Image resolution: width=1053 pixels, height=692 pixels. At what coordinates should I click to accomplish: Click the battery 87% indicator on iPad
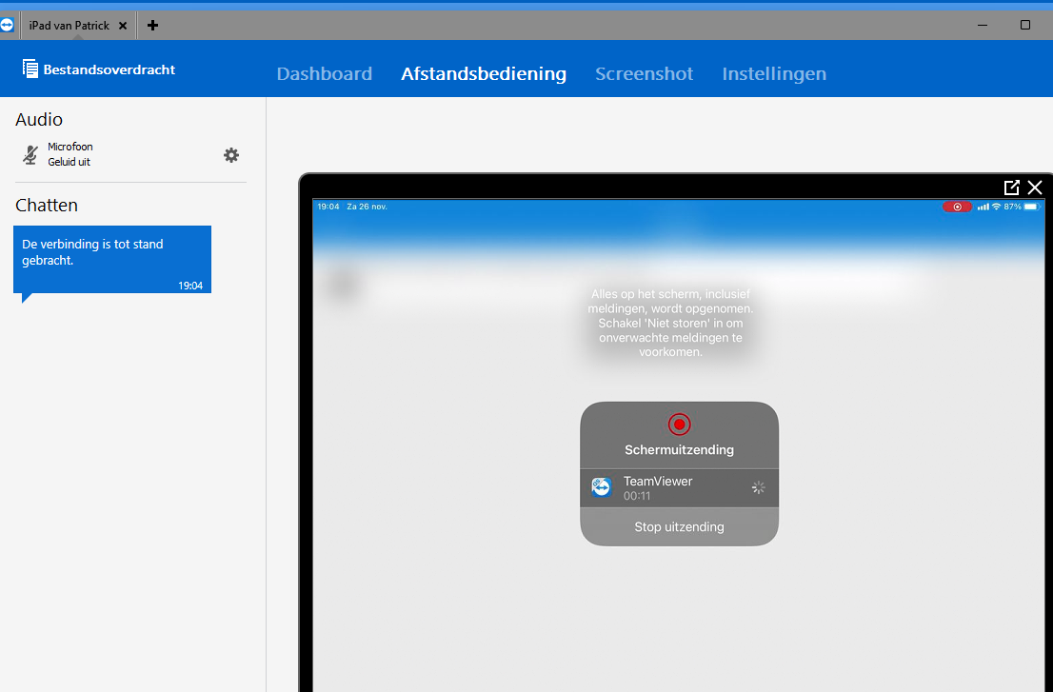point(1023,207)
